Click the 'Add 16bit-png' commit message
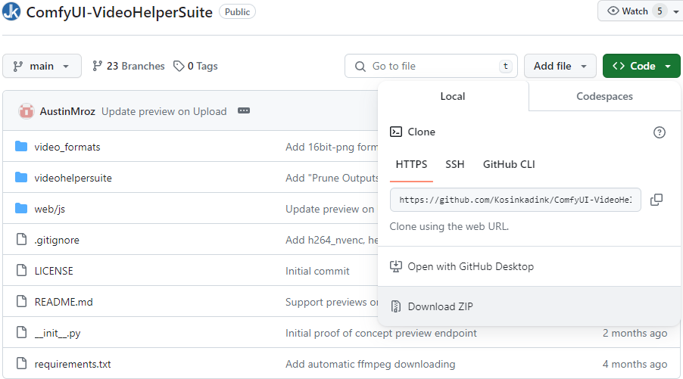 coord(332,147)
